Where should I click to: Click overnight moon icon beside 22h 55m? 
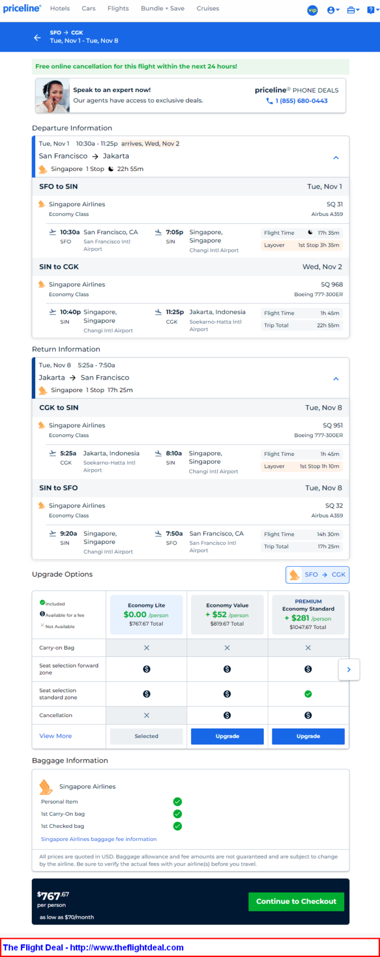111,169
